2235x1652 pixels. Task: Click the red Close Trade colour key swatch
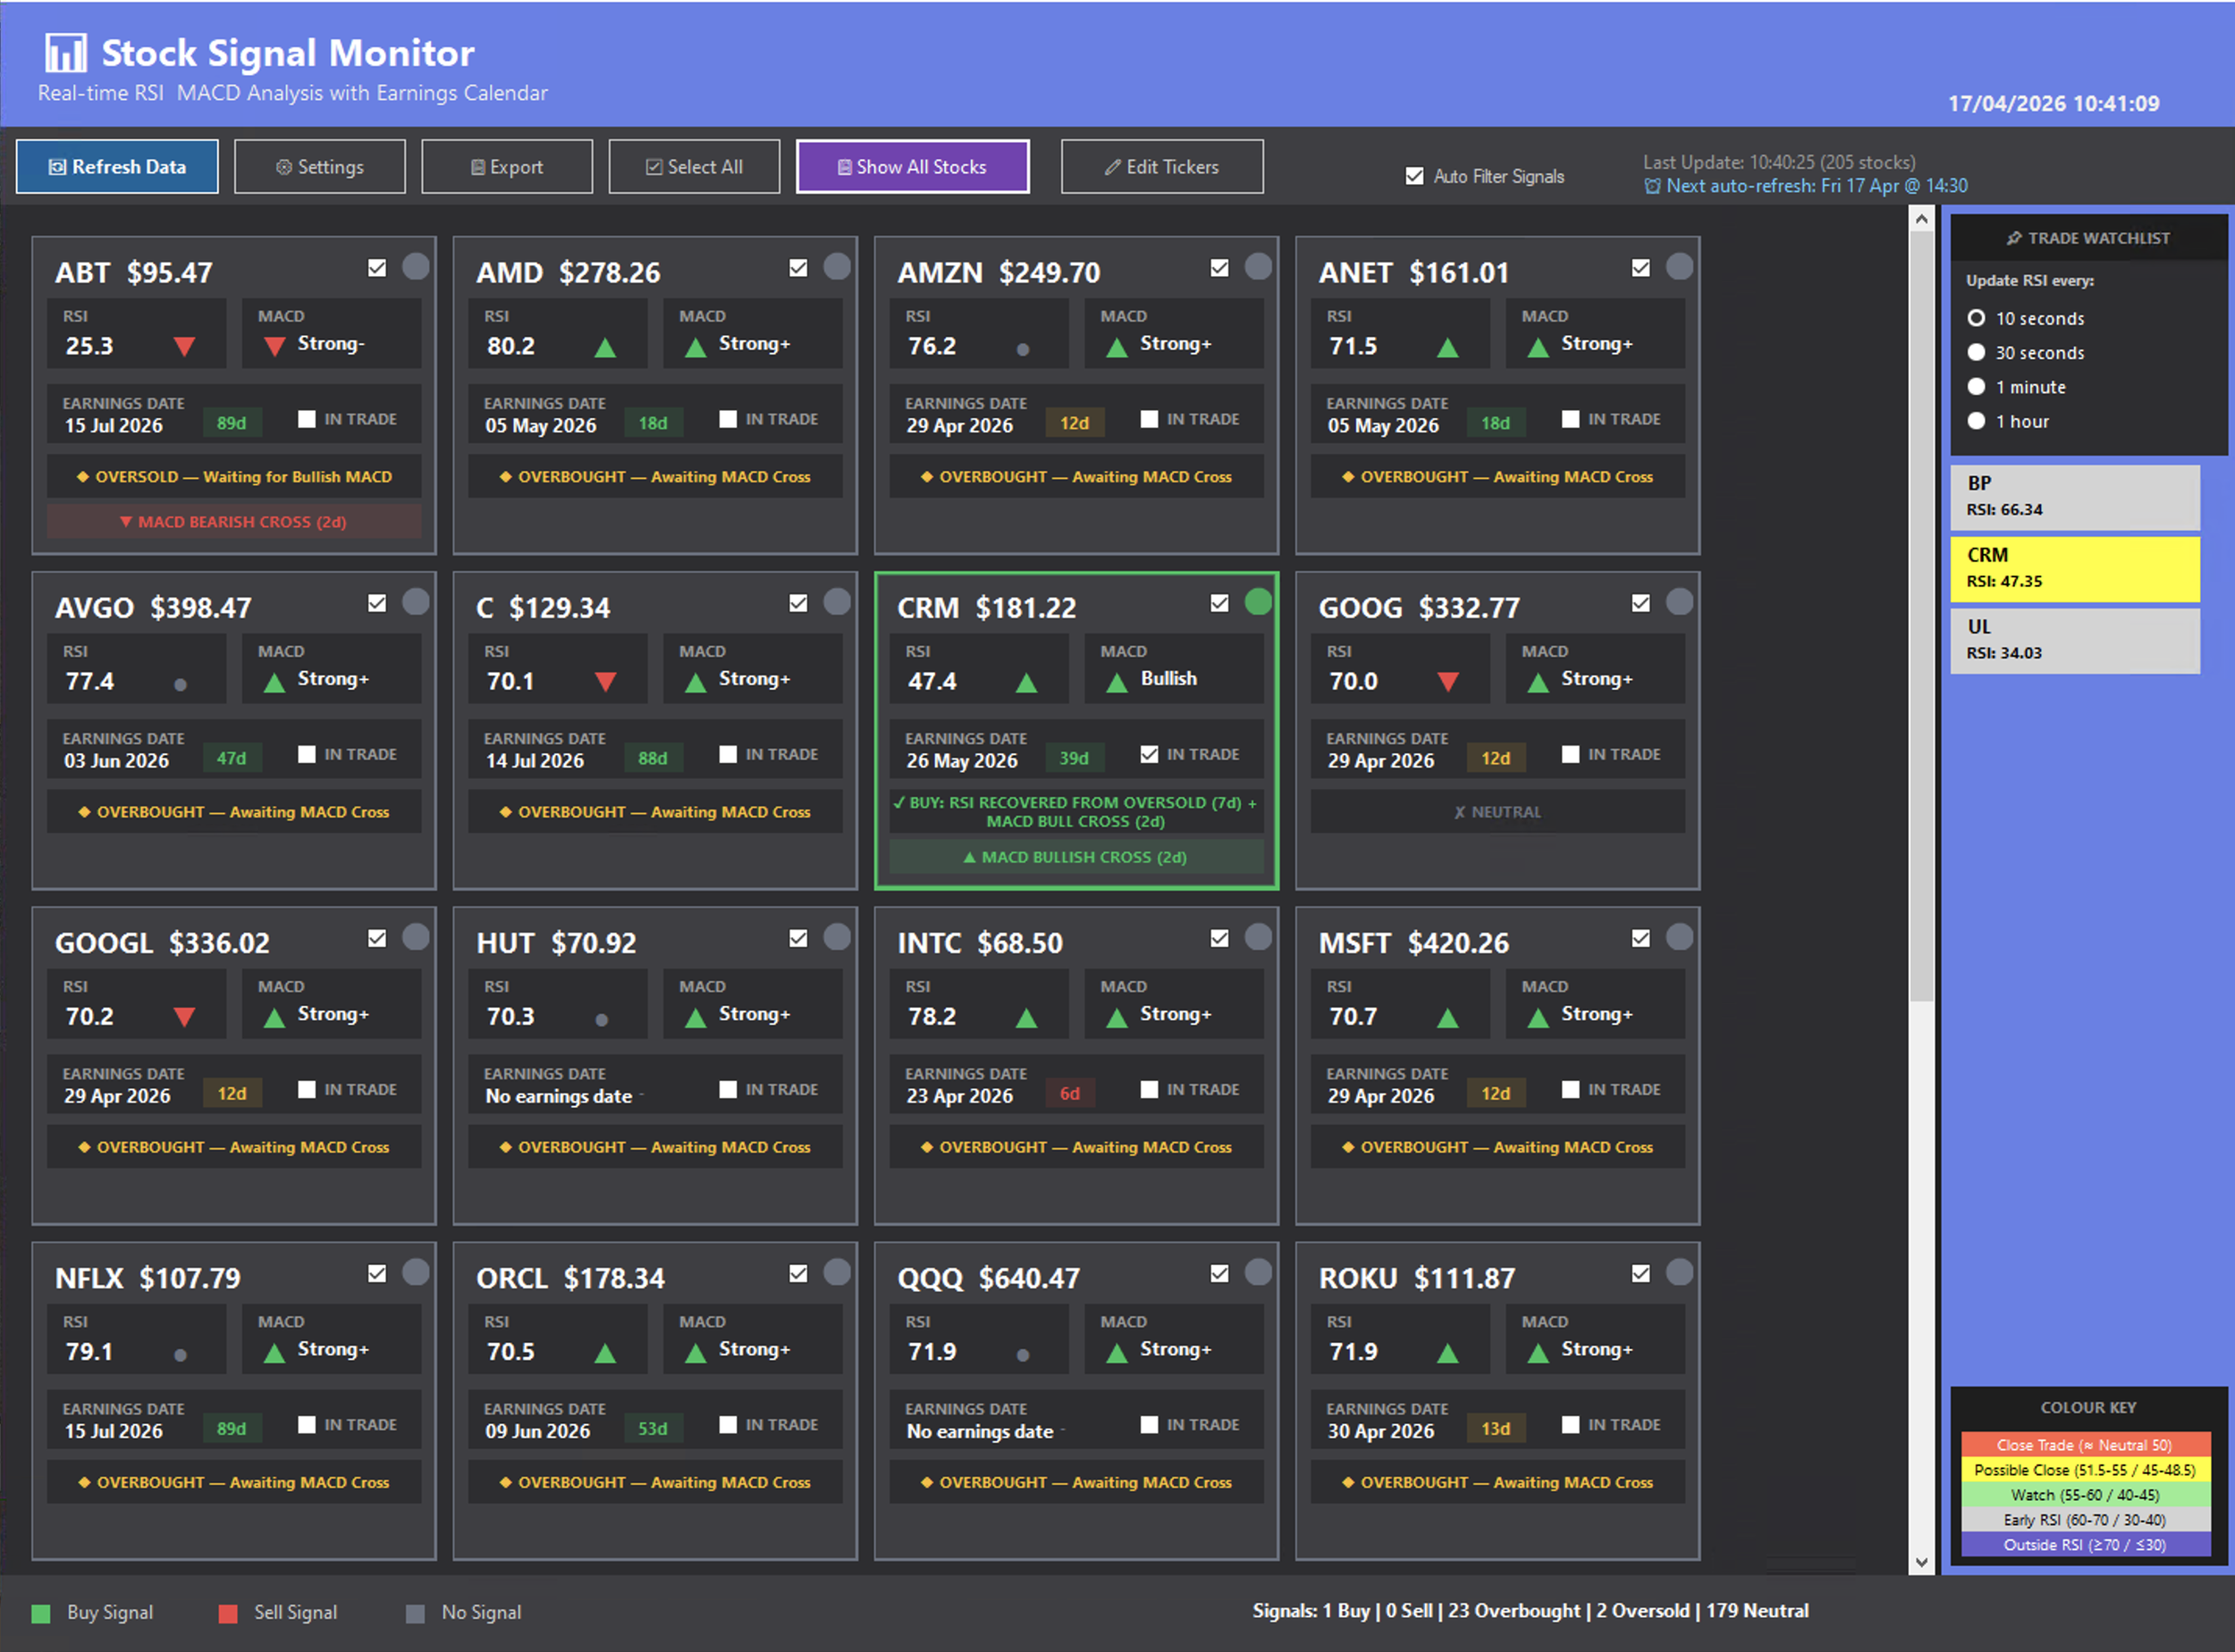[2085, 1444]
